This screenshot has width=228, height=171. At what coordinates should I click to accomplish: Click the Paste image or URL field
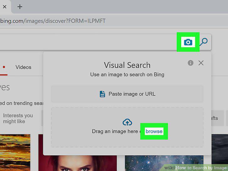pos(127,94)
